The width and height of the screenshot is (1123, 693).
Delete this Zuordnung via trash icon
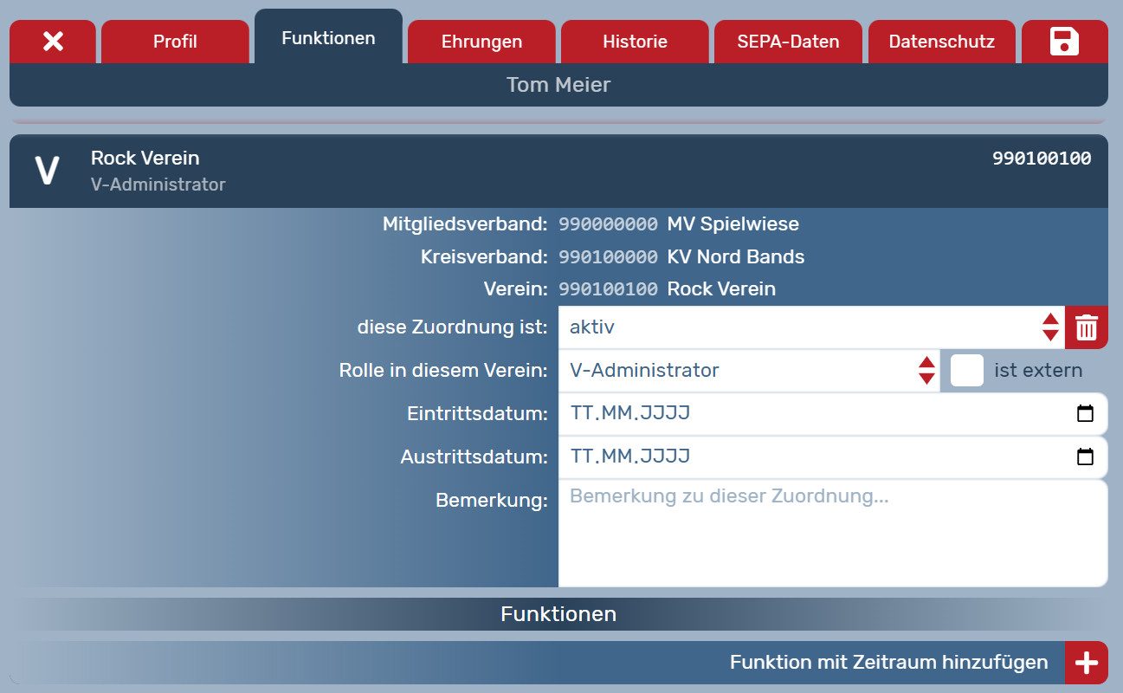[1086, 327]
